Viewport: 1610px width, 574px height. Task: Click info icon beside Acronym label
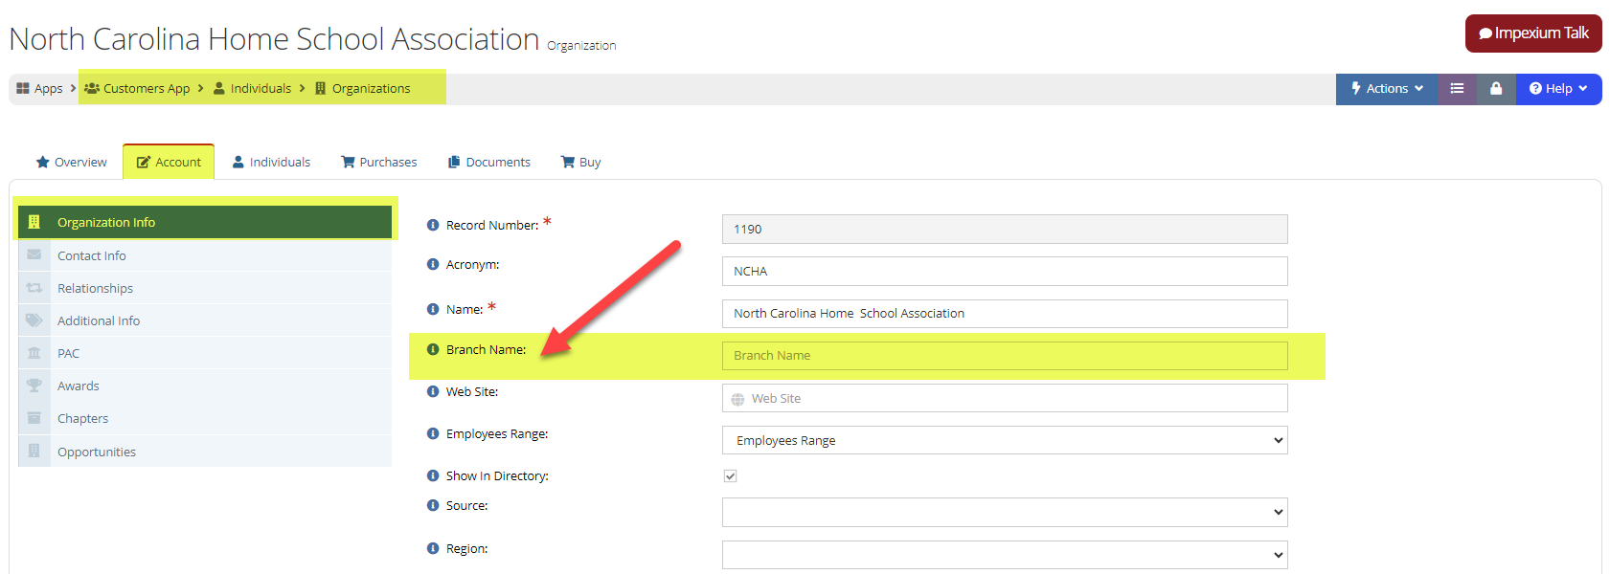(433, 264)
